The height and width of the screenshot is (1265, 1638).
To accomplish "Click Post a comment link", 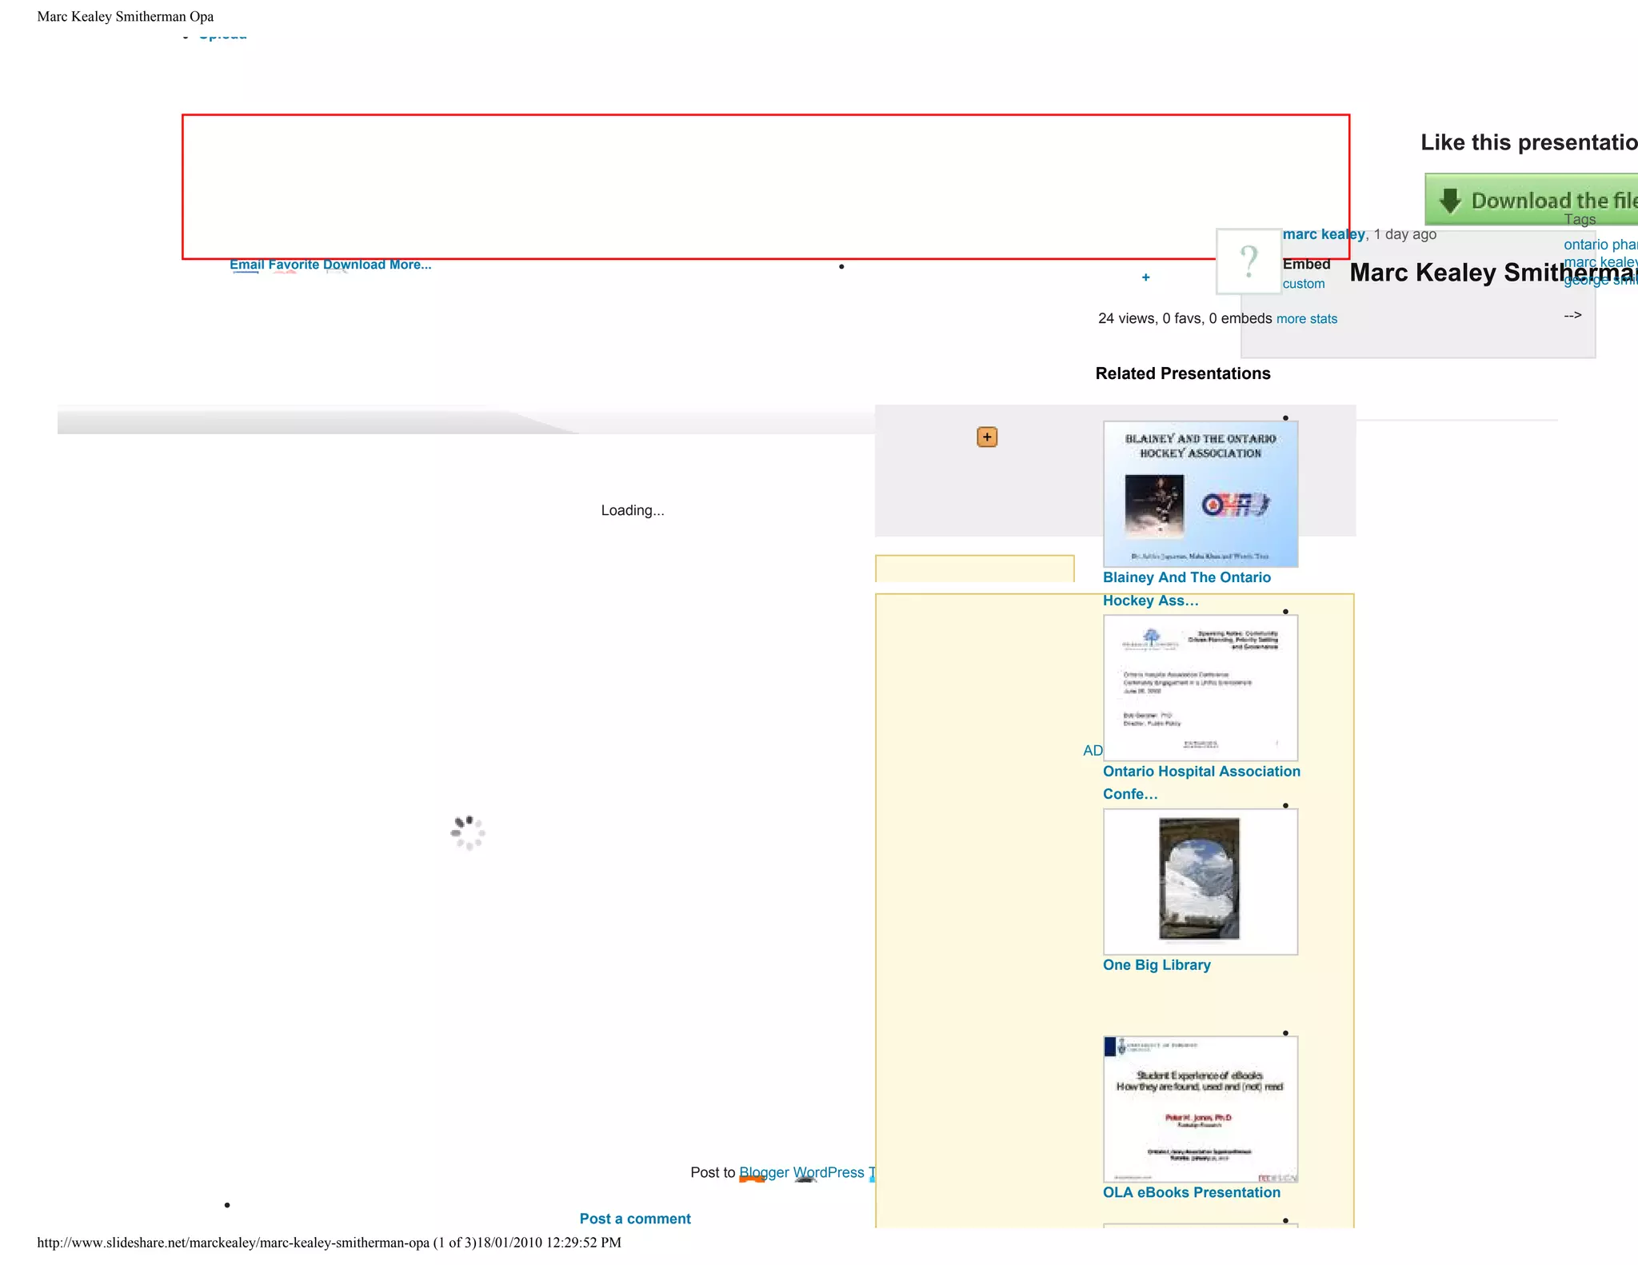I will (635, 1219).
